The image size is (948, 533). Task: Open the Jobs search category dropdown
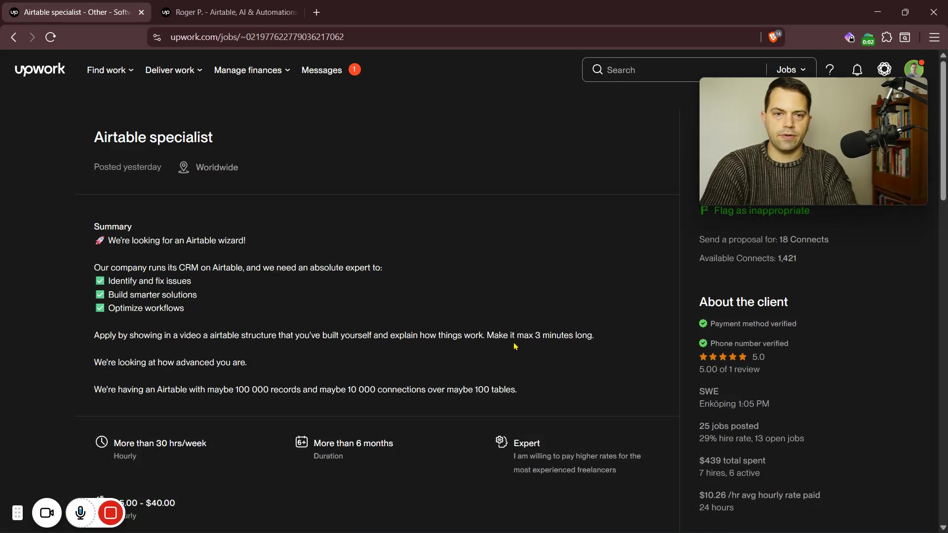791,70
